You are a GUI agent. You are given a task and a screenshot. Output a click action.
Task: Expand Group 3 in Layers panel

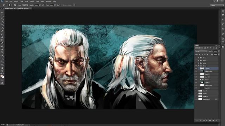(199, 63)
